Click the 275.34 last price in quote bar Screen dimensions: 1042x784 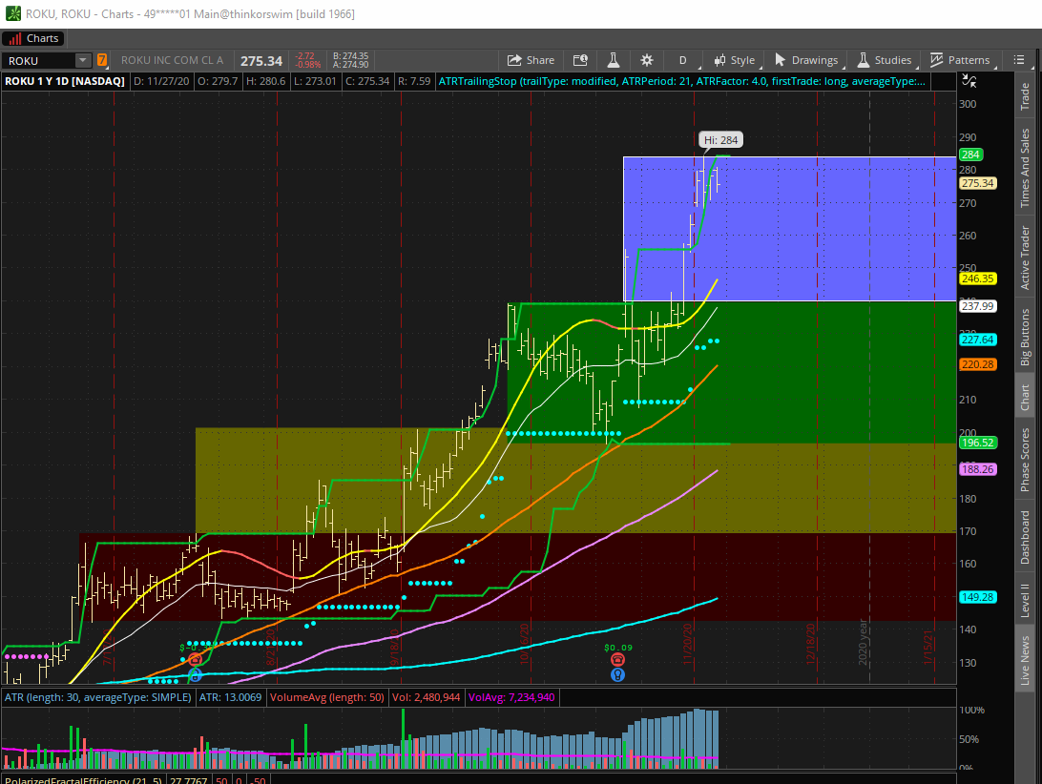(x=261, y=61)
